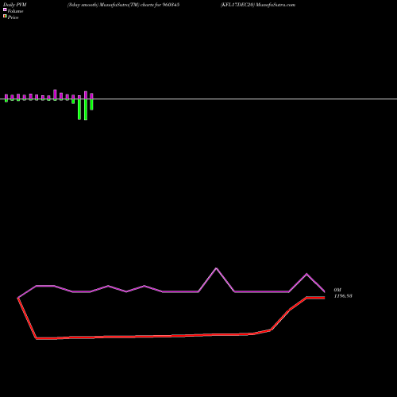
Task: Click the '(KFL17DEC20) MunafaSutra.com' heading
Action: click(258, 5)
